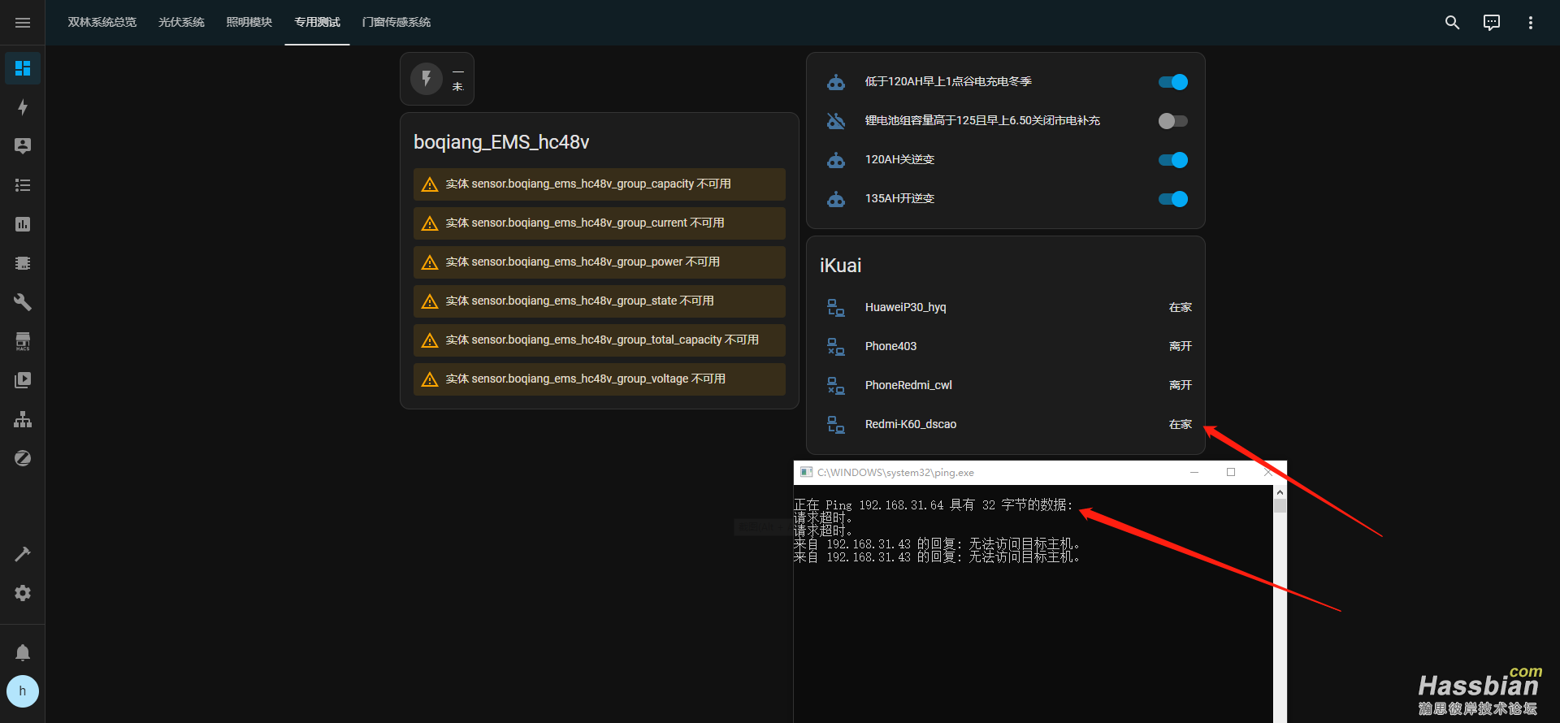Toggle 135AH开逆变 automation switch

click(1173, 199)
